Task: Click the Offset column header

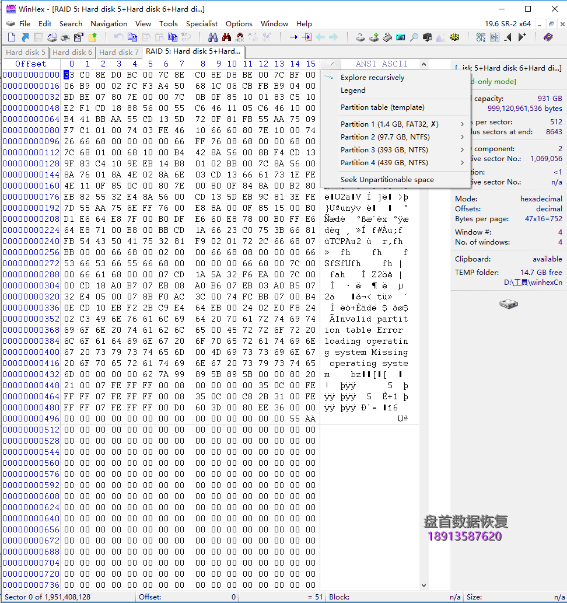Action: pos(31,64)
